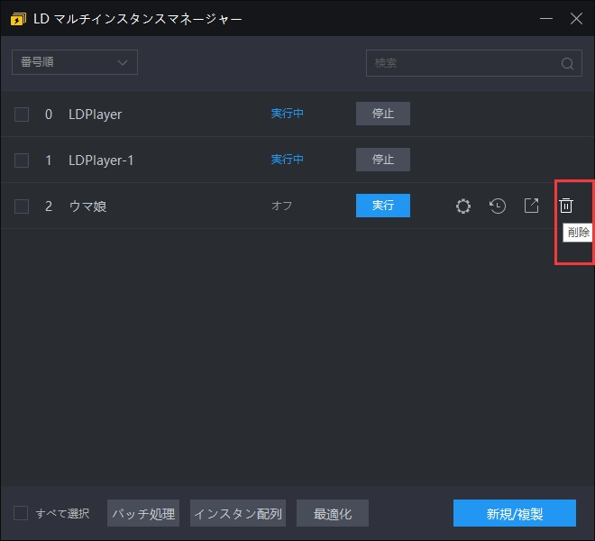Image resolution: width=595 pixels, height=541 pixels.
Task: Enable the すべて選択 checkbox
Action: 21,513
